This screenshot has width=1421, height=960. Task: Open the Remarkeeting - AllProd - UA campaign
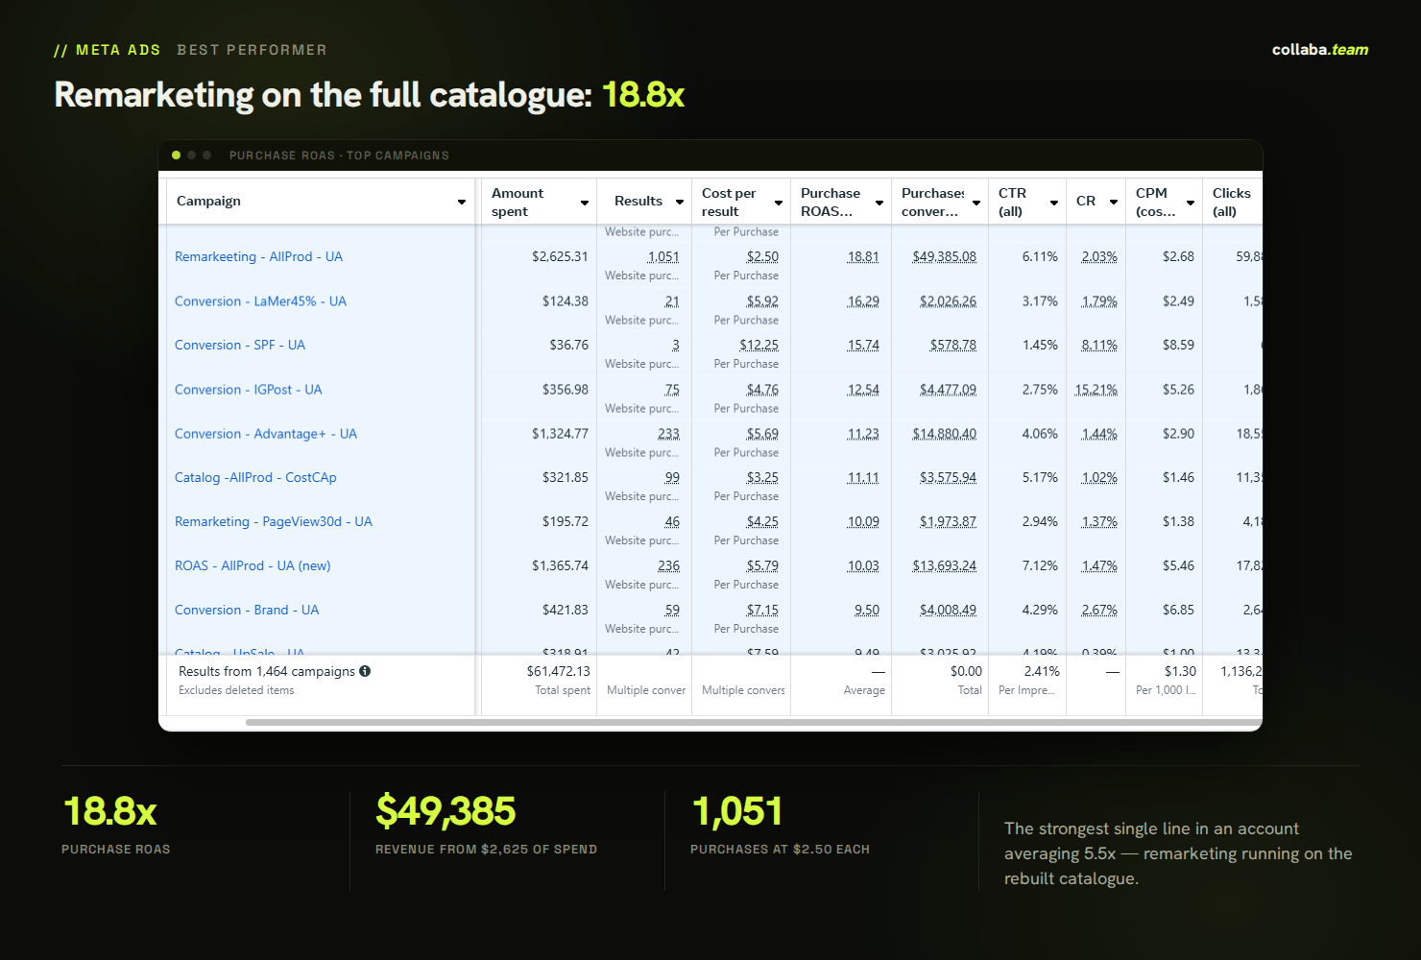coord(258,256)
